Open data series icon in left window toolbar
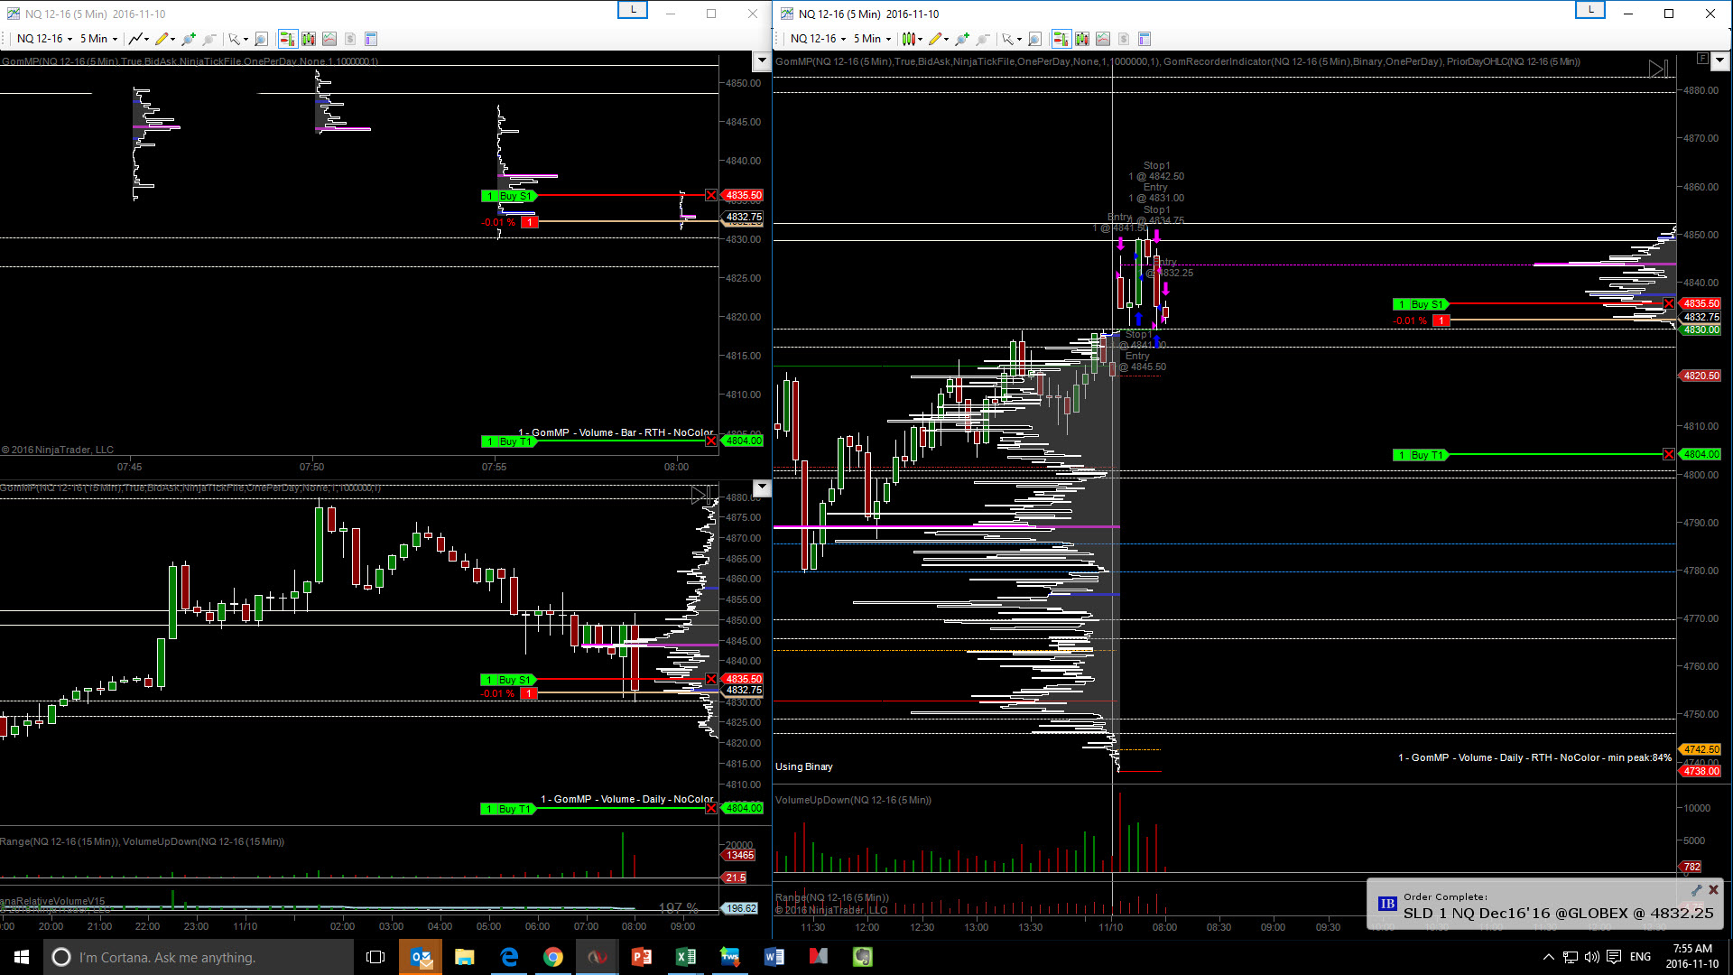This screenshot has height=975, width=1733. pos(309,39)
